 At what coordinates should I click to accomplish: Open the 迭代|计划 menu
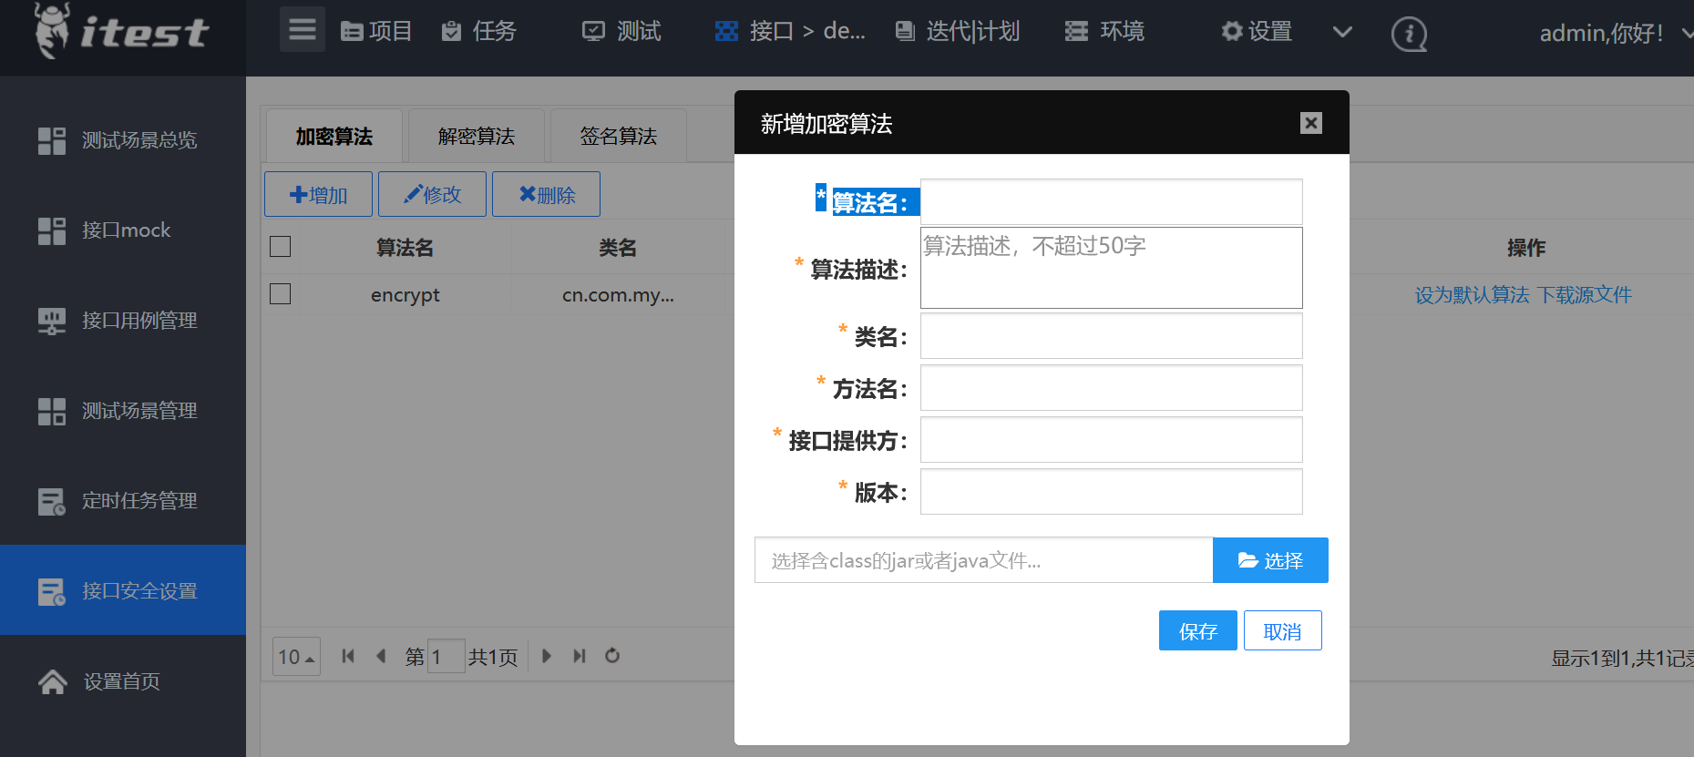point(957,32)
